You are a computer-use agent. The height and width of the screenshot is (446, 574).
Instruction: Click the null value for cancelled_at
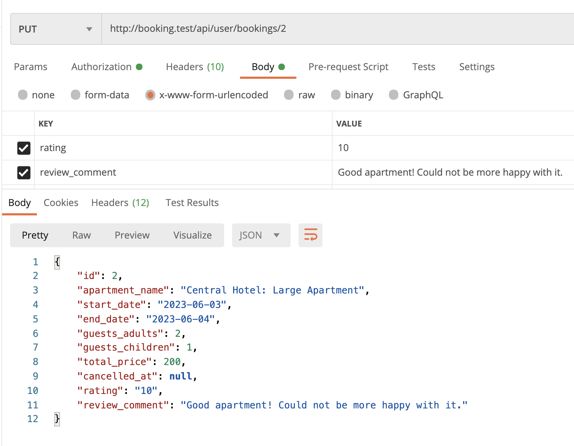pos(181,376)
